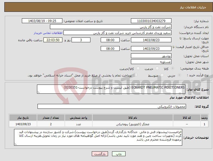Select the کالا radio button

[173, 68]
